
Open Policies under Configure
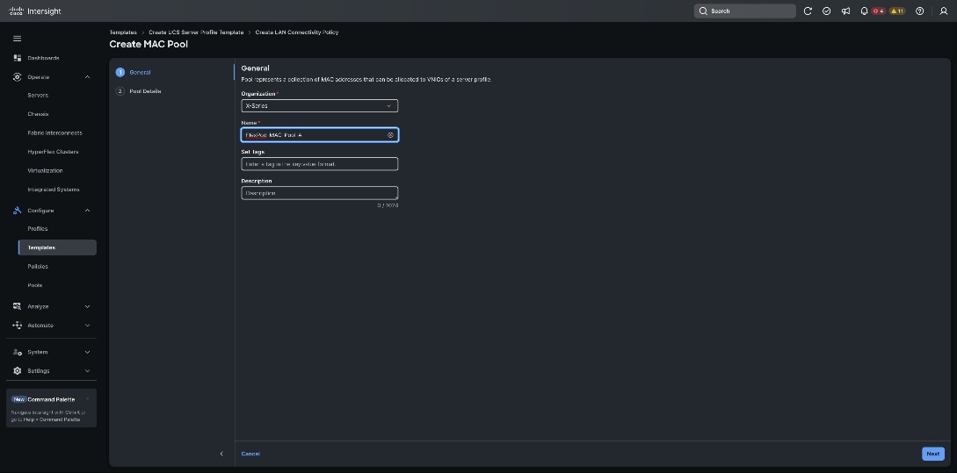coord(38,267)
